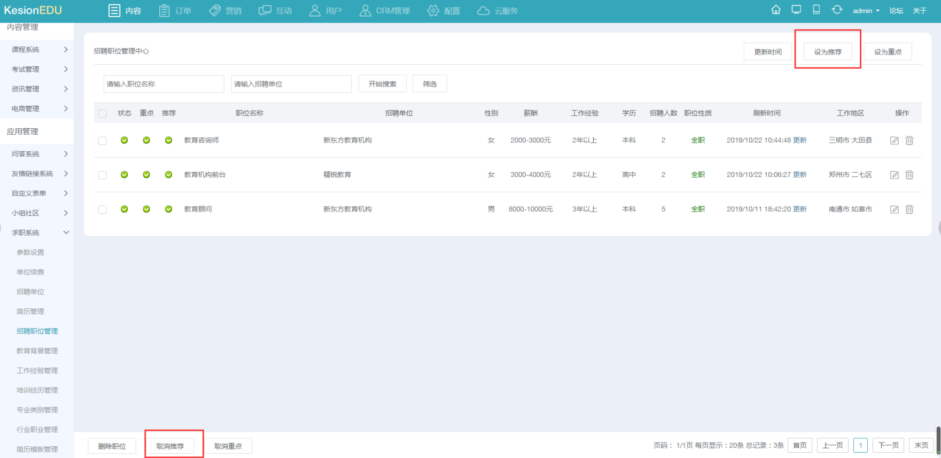Open the 订单 top menu
This screenshot has width=941, height=458.
(175, 11)
